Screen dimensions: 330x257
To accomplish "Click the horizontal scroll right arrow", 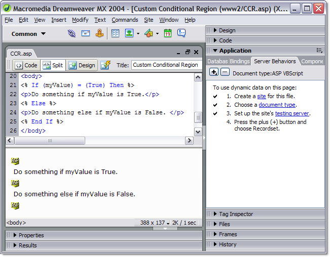I will 189,140.
